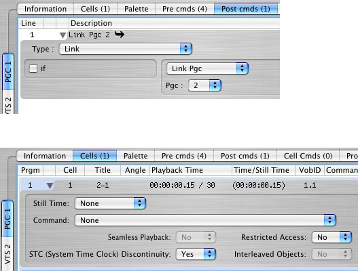Collapse the Link Pgc 2 command row
The width and height of the screenshot is (358, 271).
pos(62,35)
